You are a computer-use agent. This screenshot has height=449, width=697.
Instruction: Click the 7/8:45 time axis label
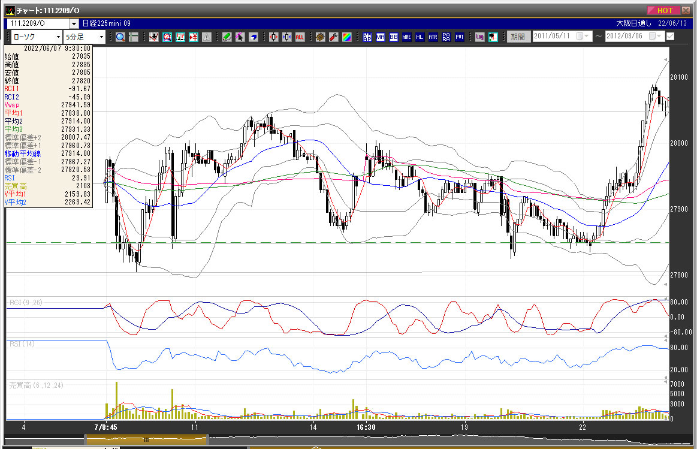[106, 427]
